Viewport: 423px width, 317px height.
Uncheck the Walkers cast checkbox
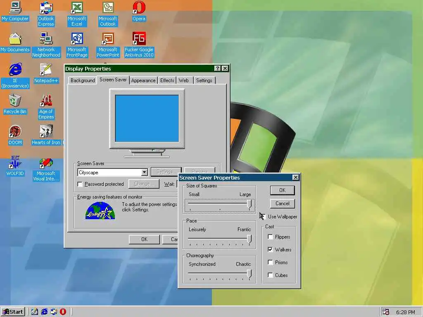coord(270,249)
